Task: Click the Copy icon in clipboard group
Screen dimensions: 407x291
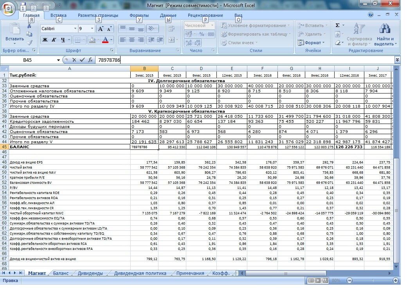Action: click(x=29, y=34)
